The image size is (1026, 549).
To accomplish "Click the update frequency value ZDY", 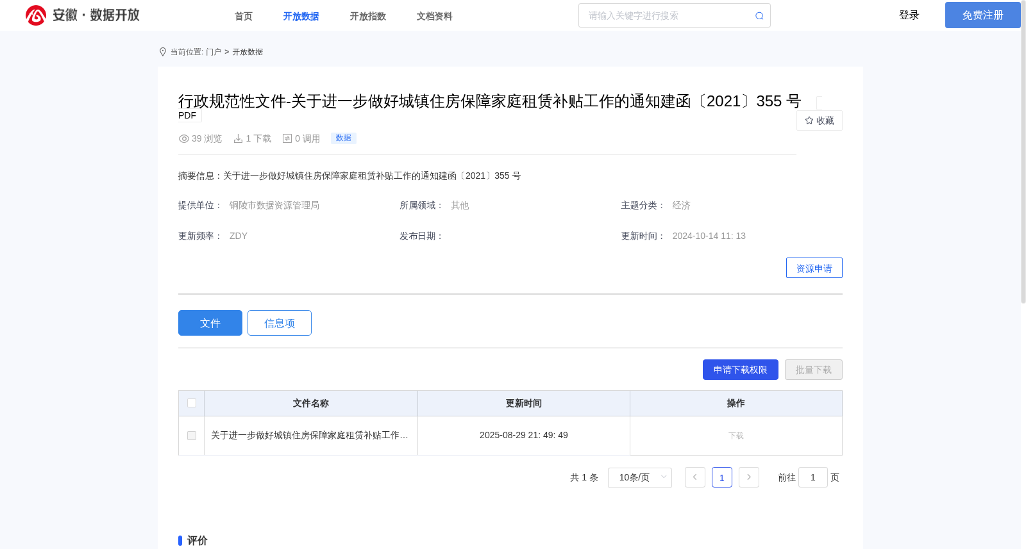I will click(x=239, y=236).
